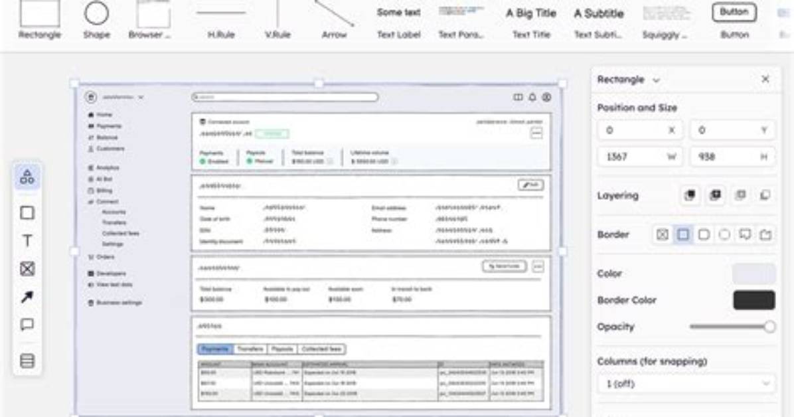Click Billing in the wireframe sidebar

[100, 191]
